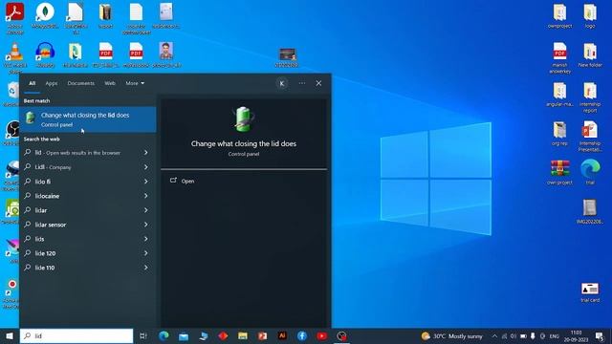
Task: Select the 'org rep' desktop icon
Action: (559, 134)
